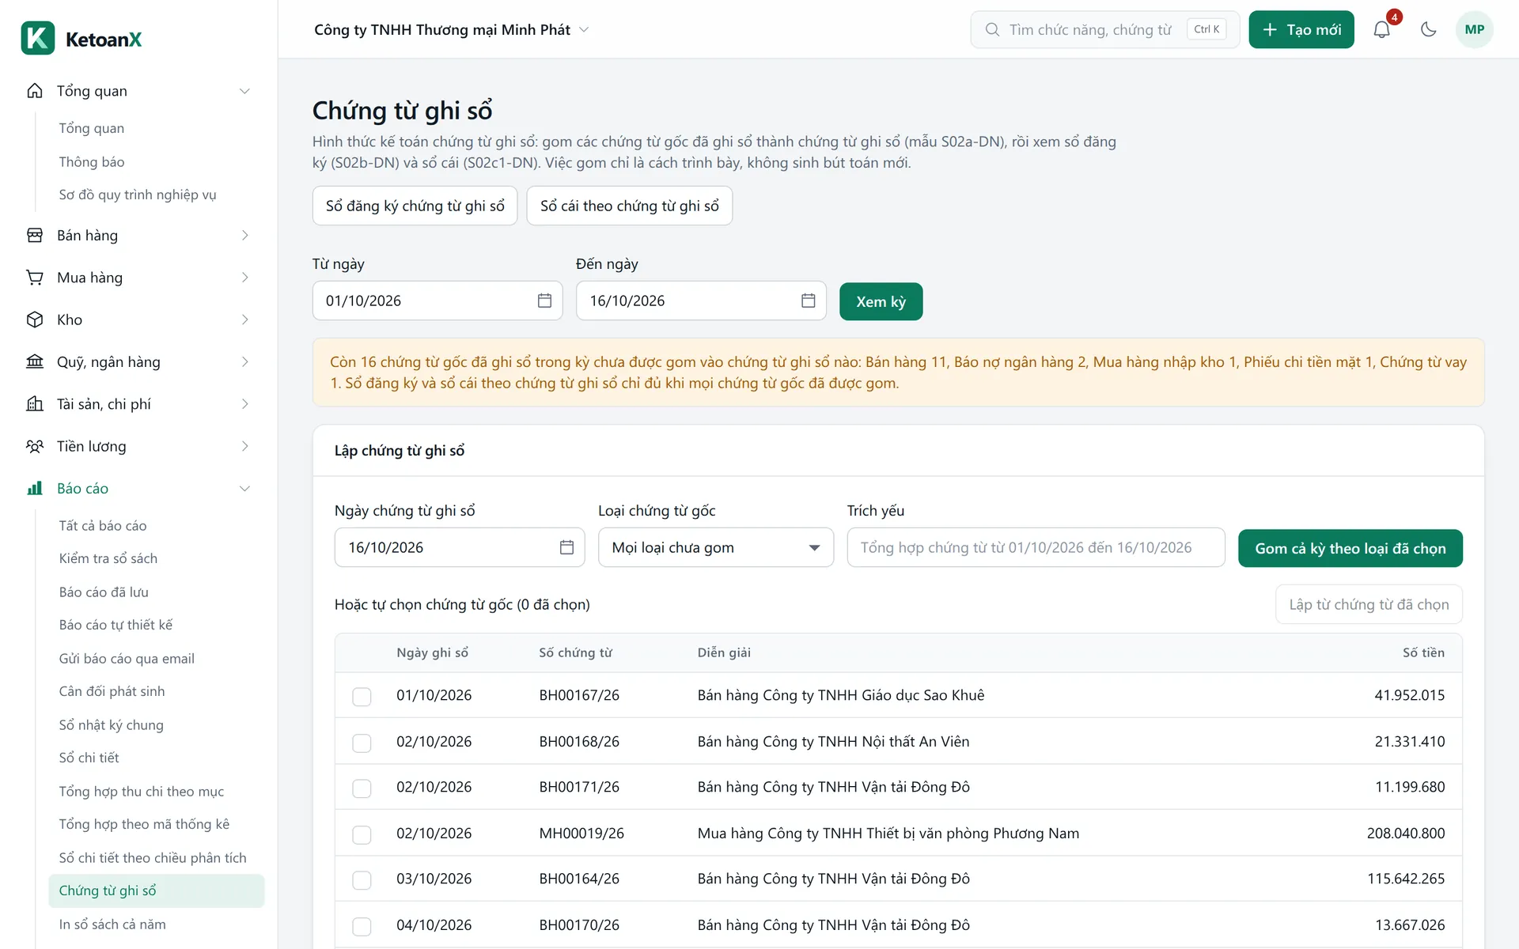Tick checkbox for voucher BH00171/26
The image size is (1519, 949).
362,788
